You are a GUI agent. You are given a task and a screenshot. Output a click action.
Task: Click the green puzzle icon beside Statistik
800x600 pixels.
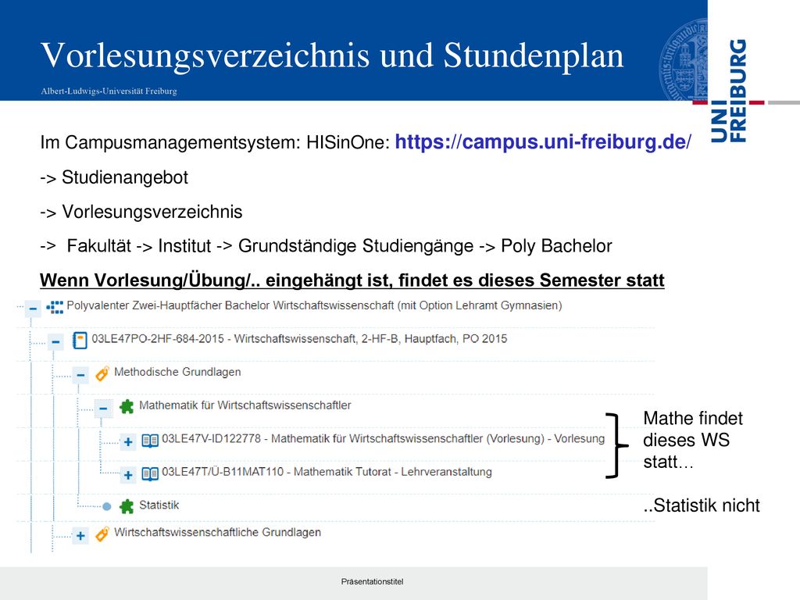pyautogui.click(x=127, y=506)
